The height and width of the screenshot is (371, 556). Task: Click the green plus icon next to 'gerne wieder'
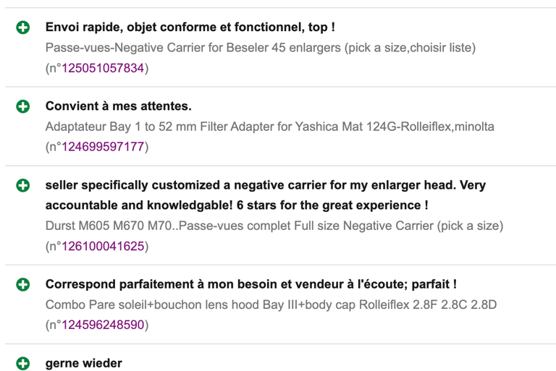tap(23, 364)
